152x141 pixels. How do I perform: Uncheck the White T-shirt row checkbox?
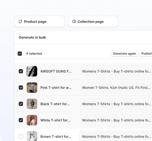tap(21, 120)
